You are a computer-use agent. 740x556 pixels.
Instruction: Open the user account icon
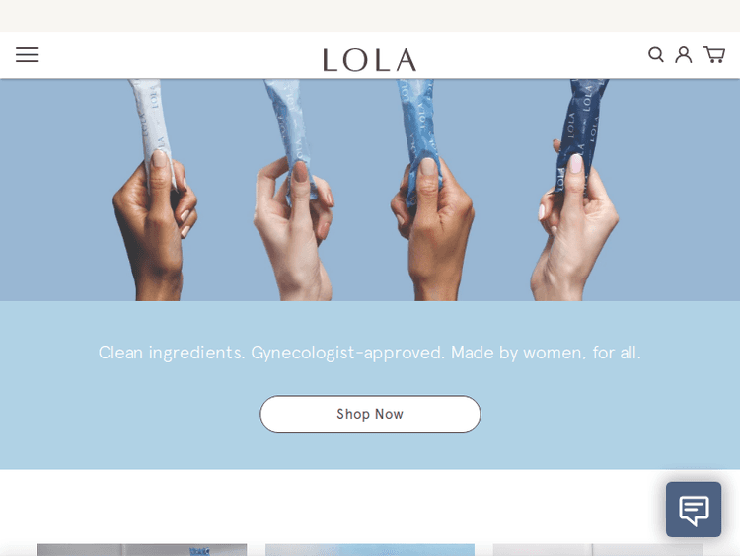(683, 54)
